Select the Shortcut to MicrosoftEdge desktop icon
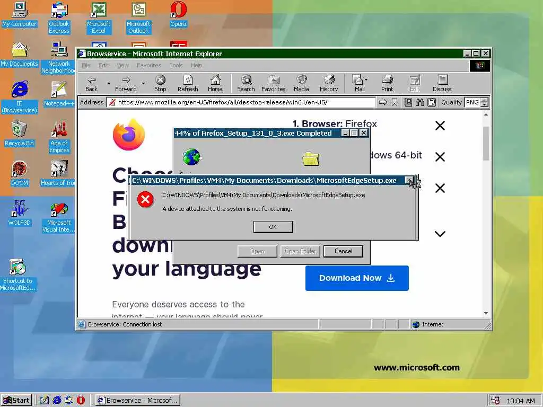The image size is (543, 407). (18, 275)
